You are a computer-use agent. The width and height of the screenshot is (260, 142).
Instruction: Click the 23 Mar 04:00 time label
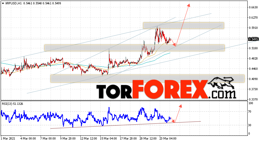(168, 138)
